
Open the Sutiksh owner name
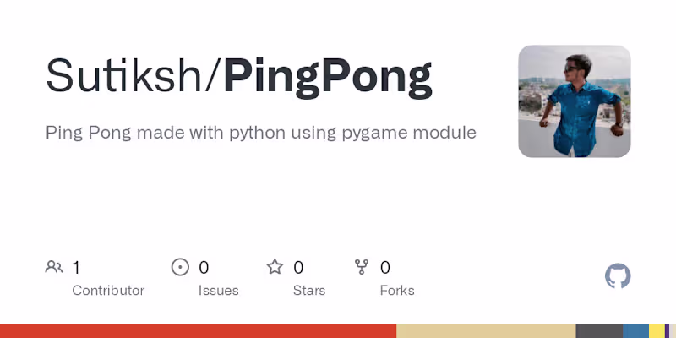point(129,76)
